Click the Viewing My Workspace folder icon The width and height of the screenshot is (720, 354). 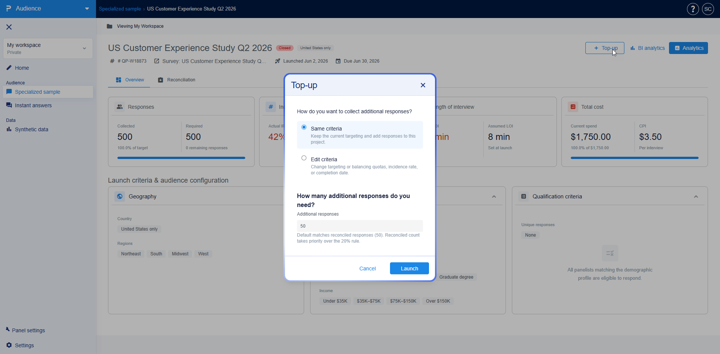tap(109, 26)
